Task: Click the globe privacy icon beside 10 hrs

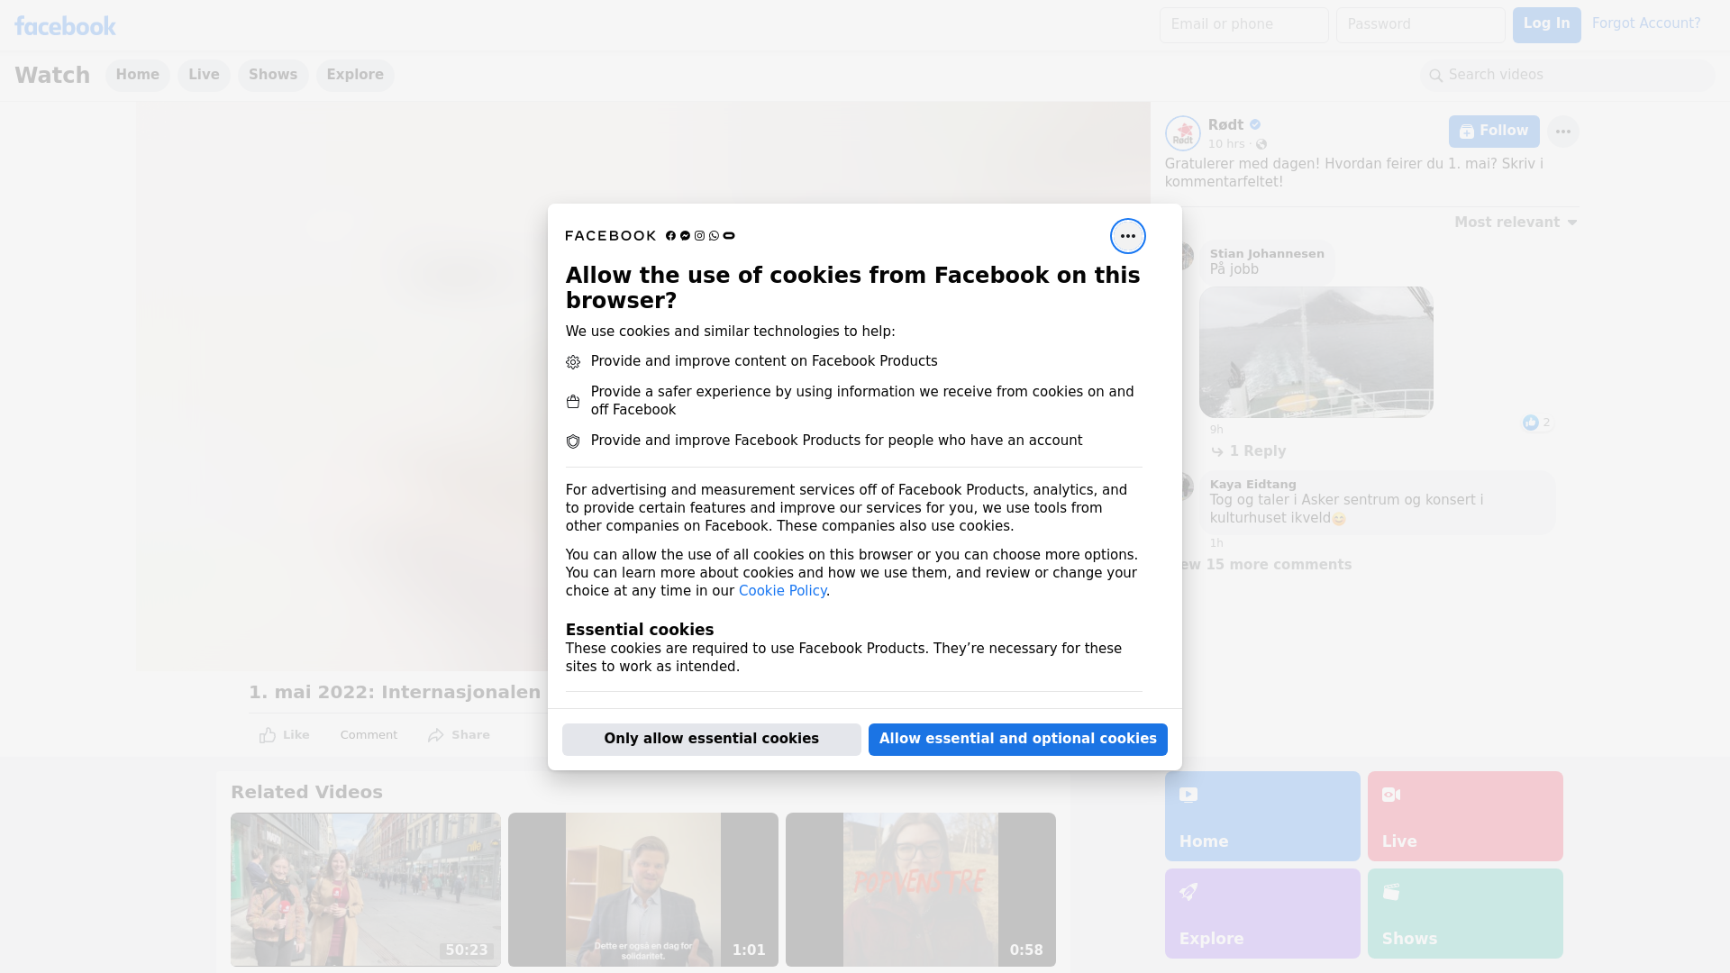Action: point(1261,144)
